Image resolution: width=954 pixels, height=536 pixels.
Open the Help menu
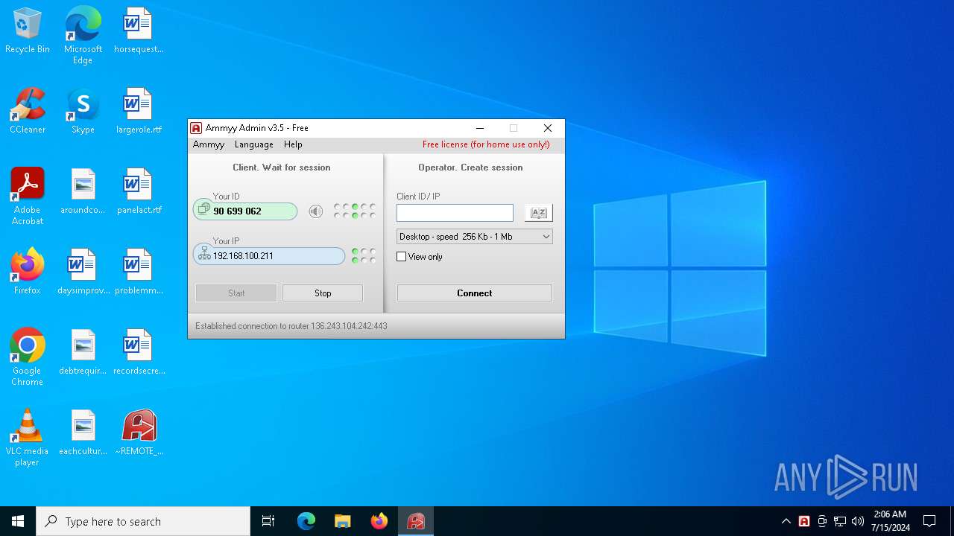coord(293,144)
